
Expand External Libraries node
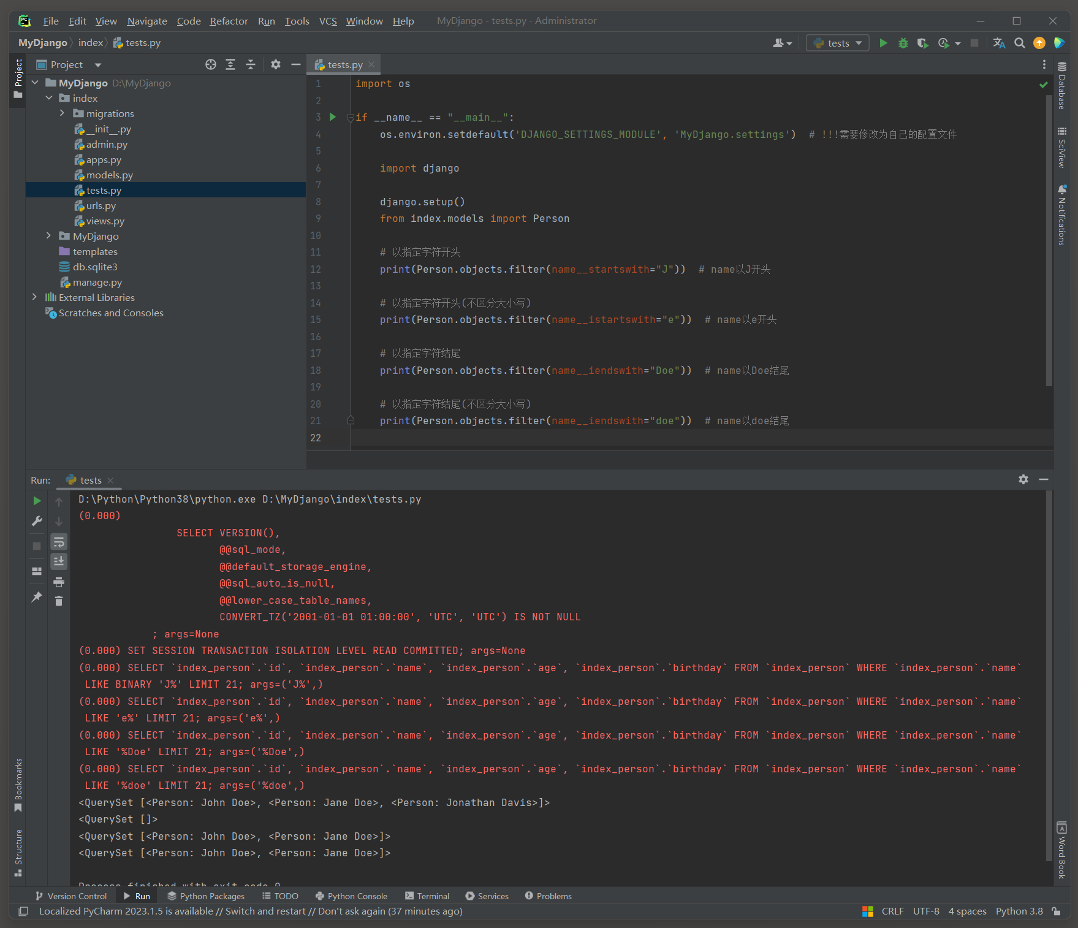35,297
